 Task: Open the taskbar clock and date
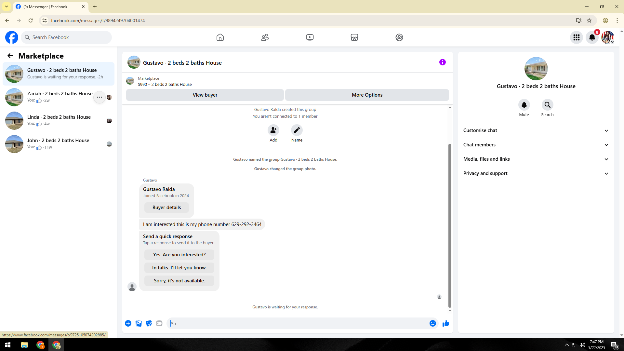point(597,345)
